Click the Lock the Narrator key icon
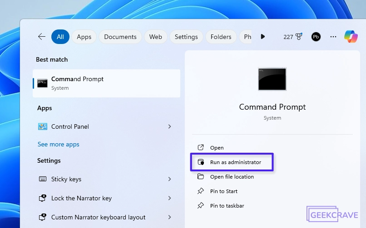366x228 pixels. (x=43, y=198)
